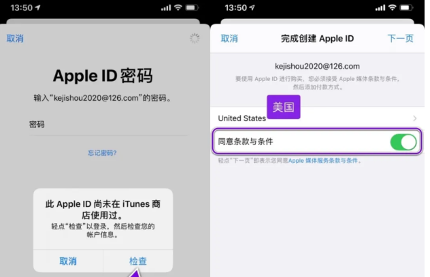The width and height of the screenshot is (430, 277).
Task: Tap 要使用 Apple ID 进行购买 description text
Action: [317, 83]
